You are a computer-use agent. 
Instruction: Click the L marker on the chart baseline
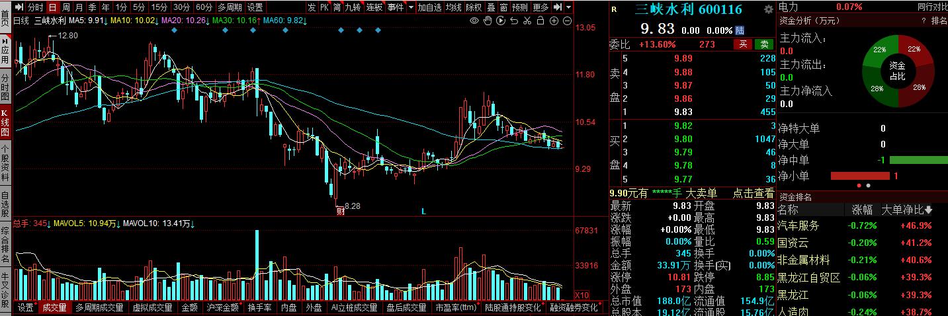coord(424,212)
